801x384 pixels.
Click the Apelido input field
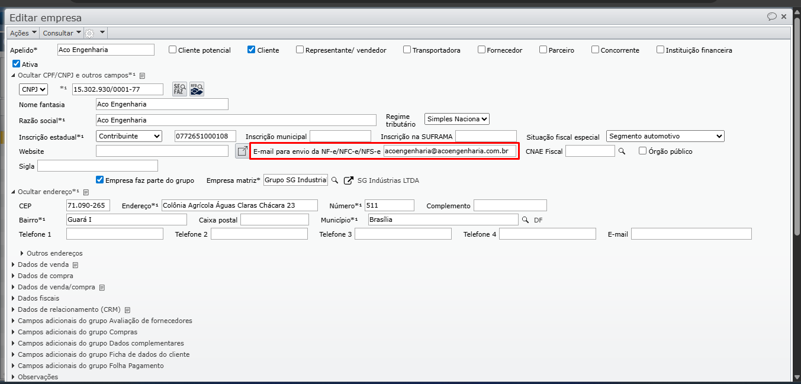click(x=106, y=50)
